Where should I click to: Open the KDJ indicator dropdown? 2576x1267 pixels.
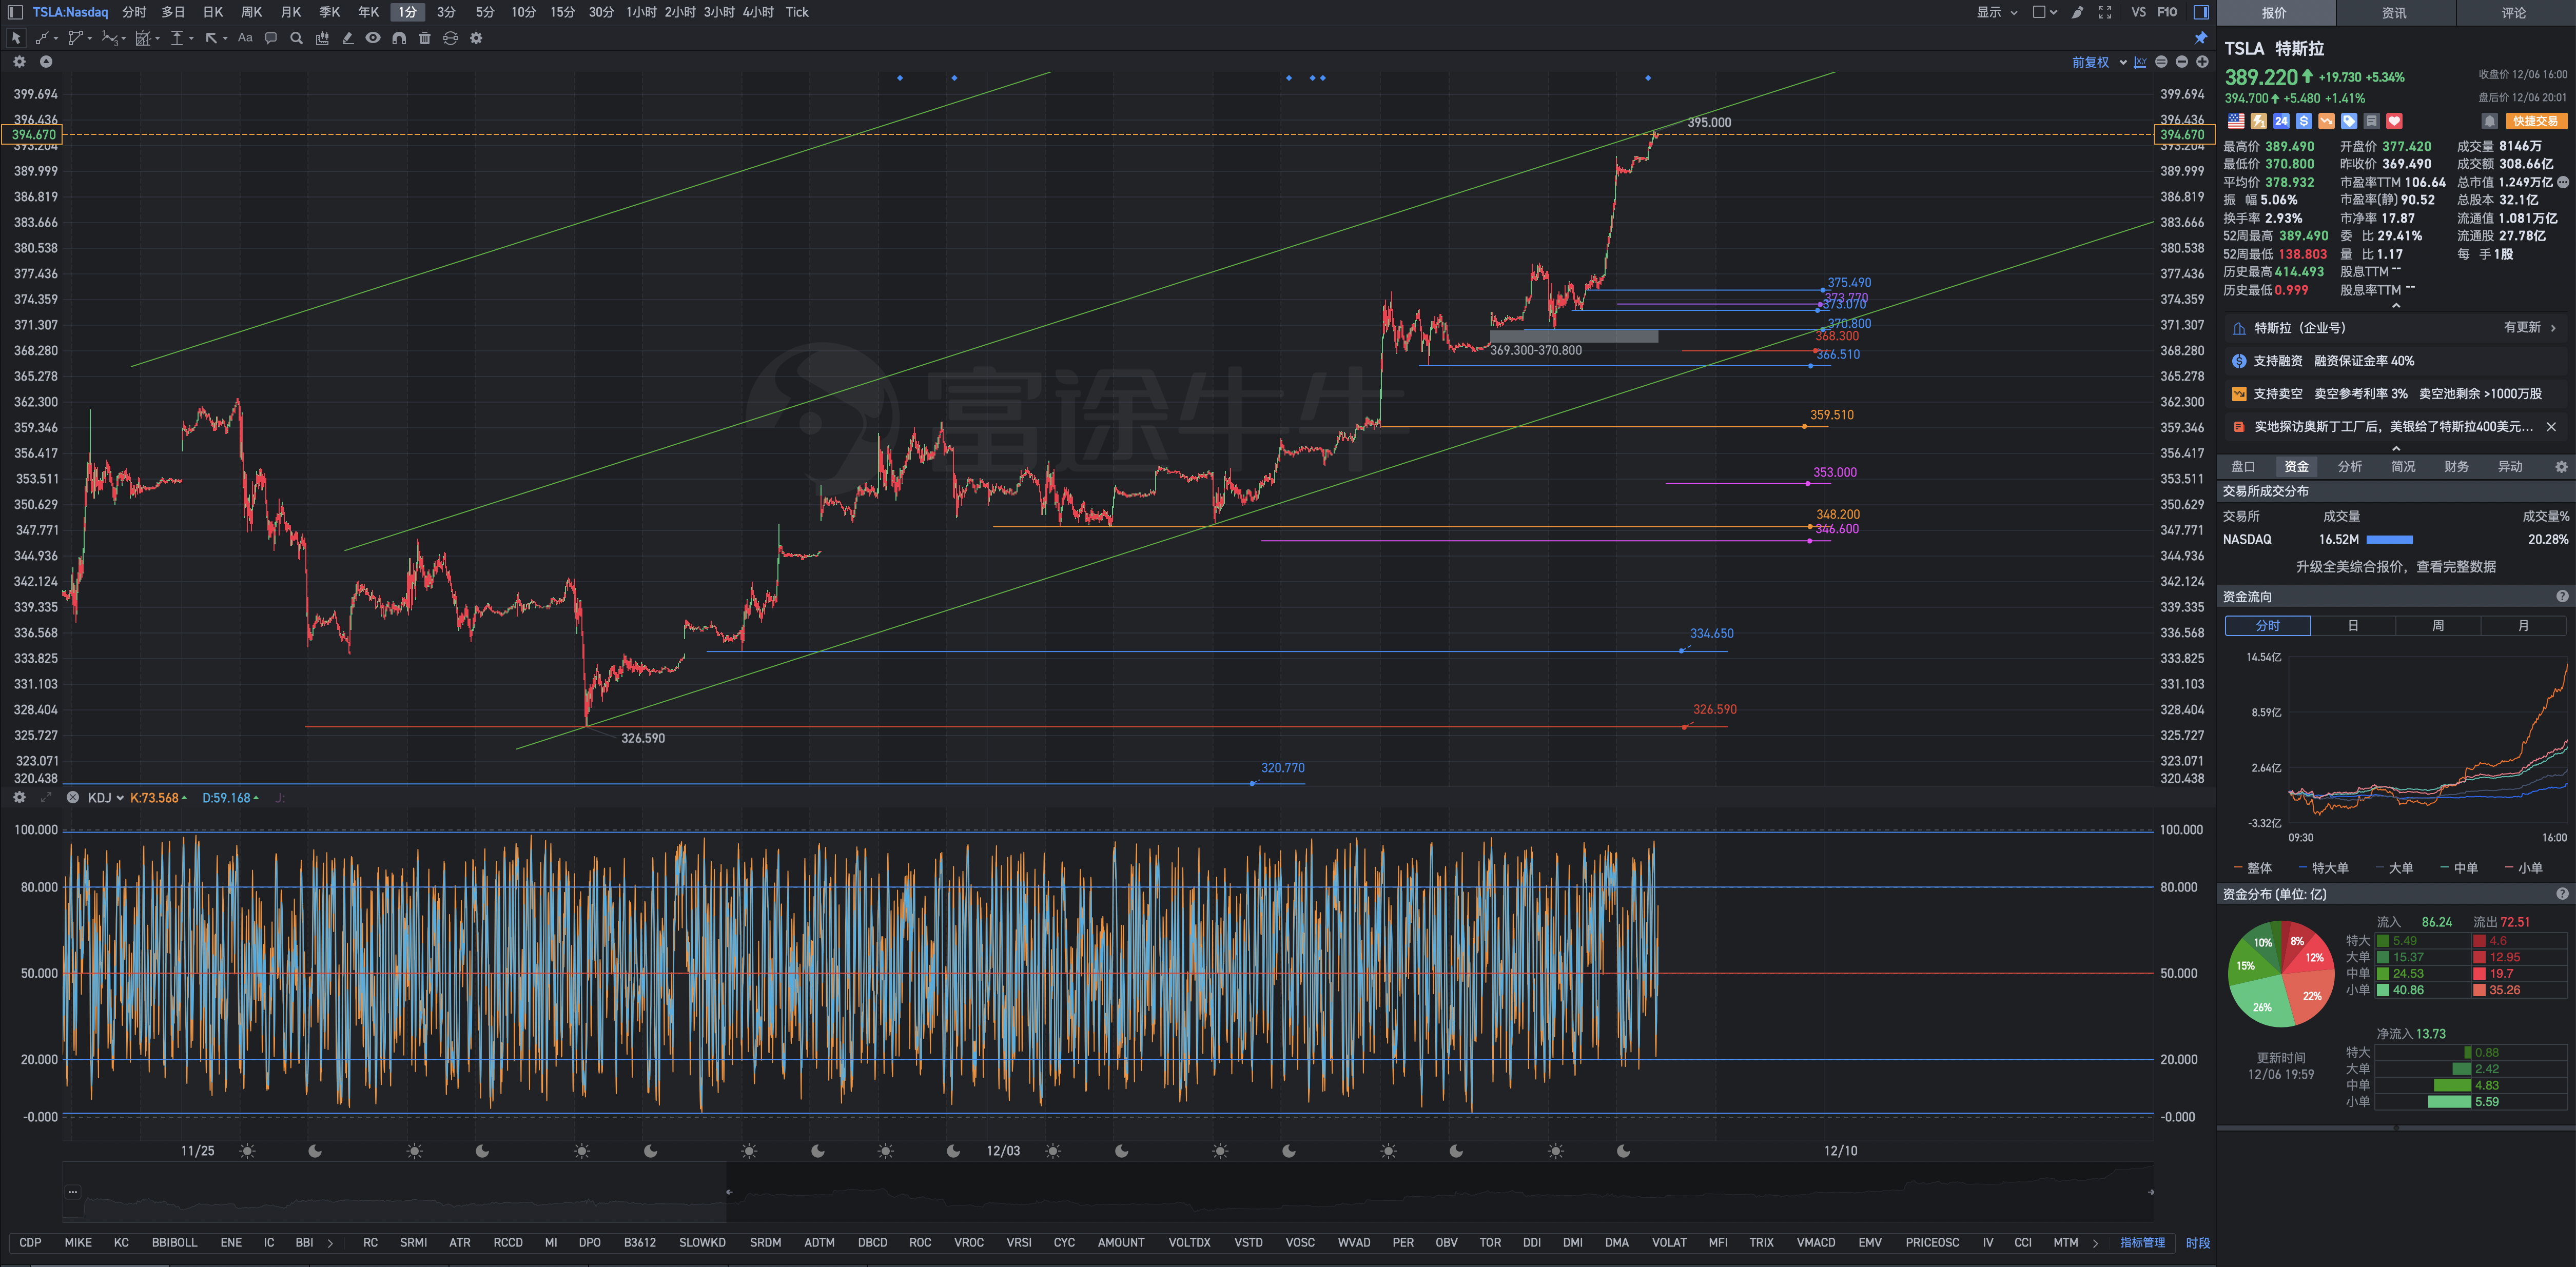point(105,797)
